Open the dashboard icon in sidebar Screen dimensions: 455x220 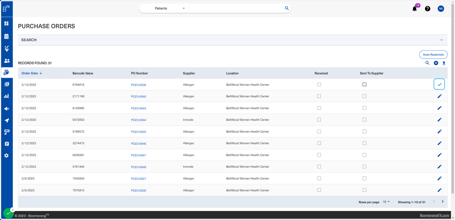point(6,23)
